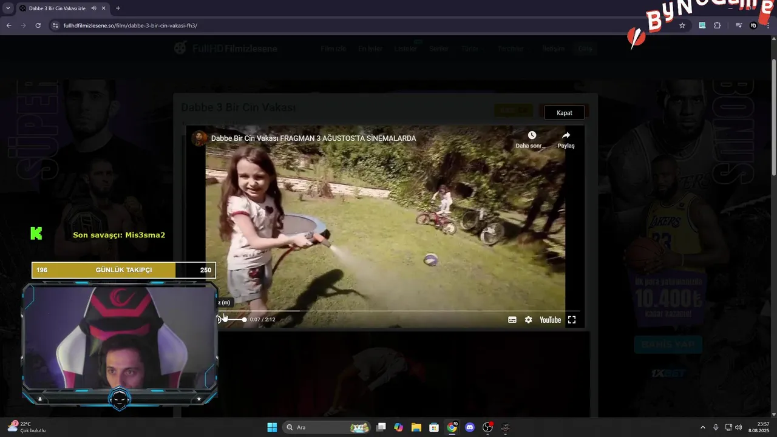This screenshot has height=437, width=777.
Task: Open Task View on taskbar
Action: point(381,427)
